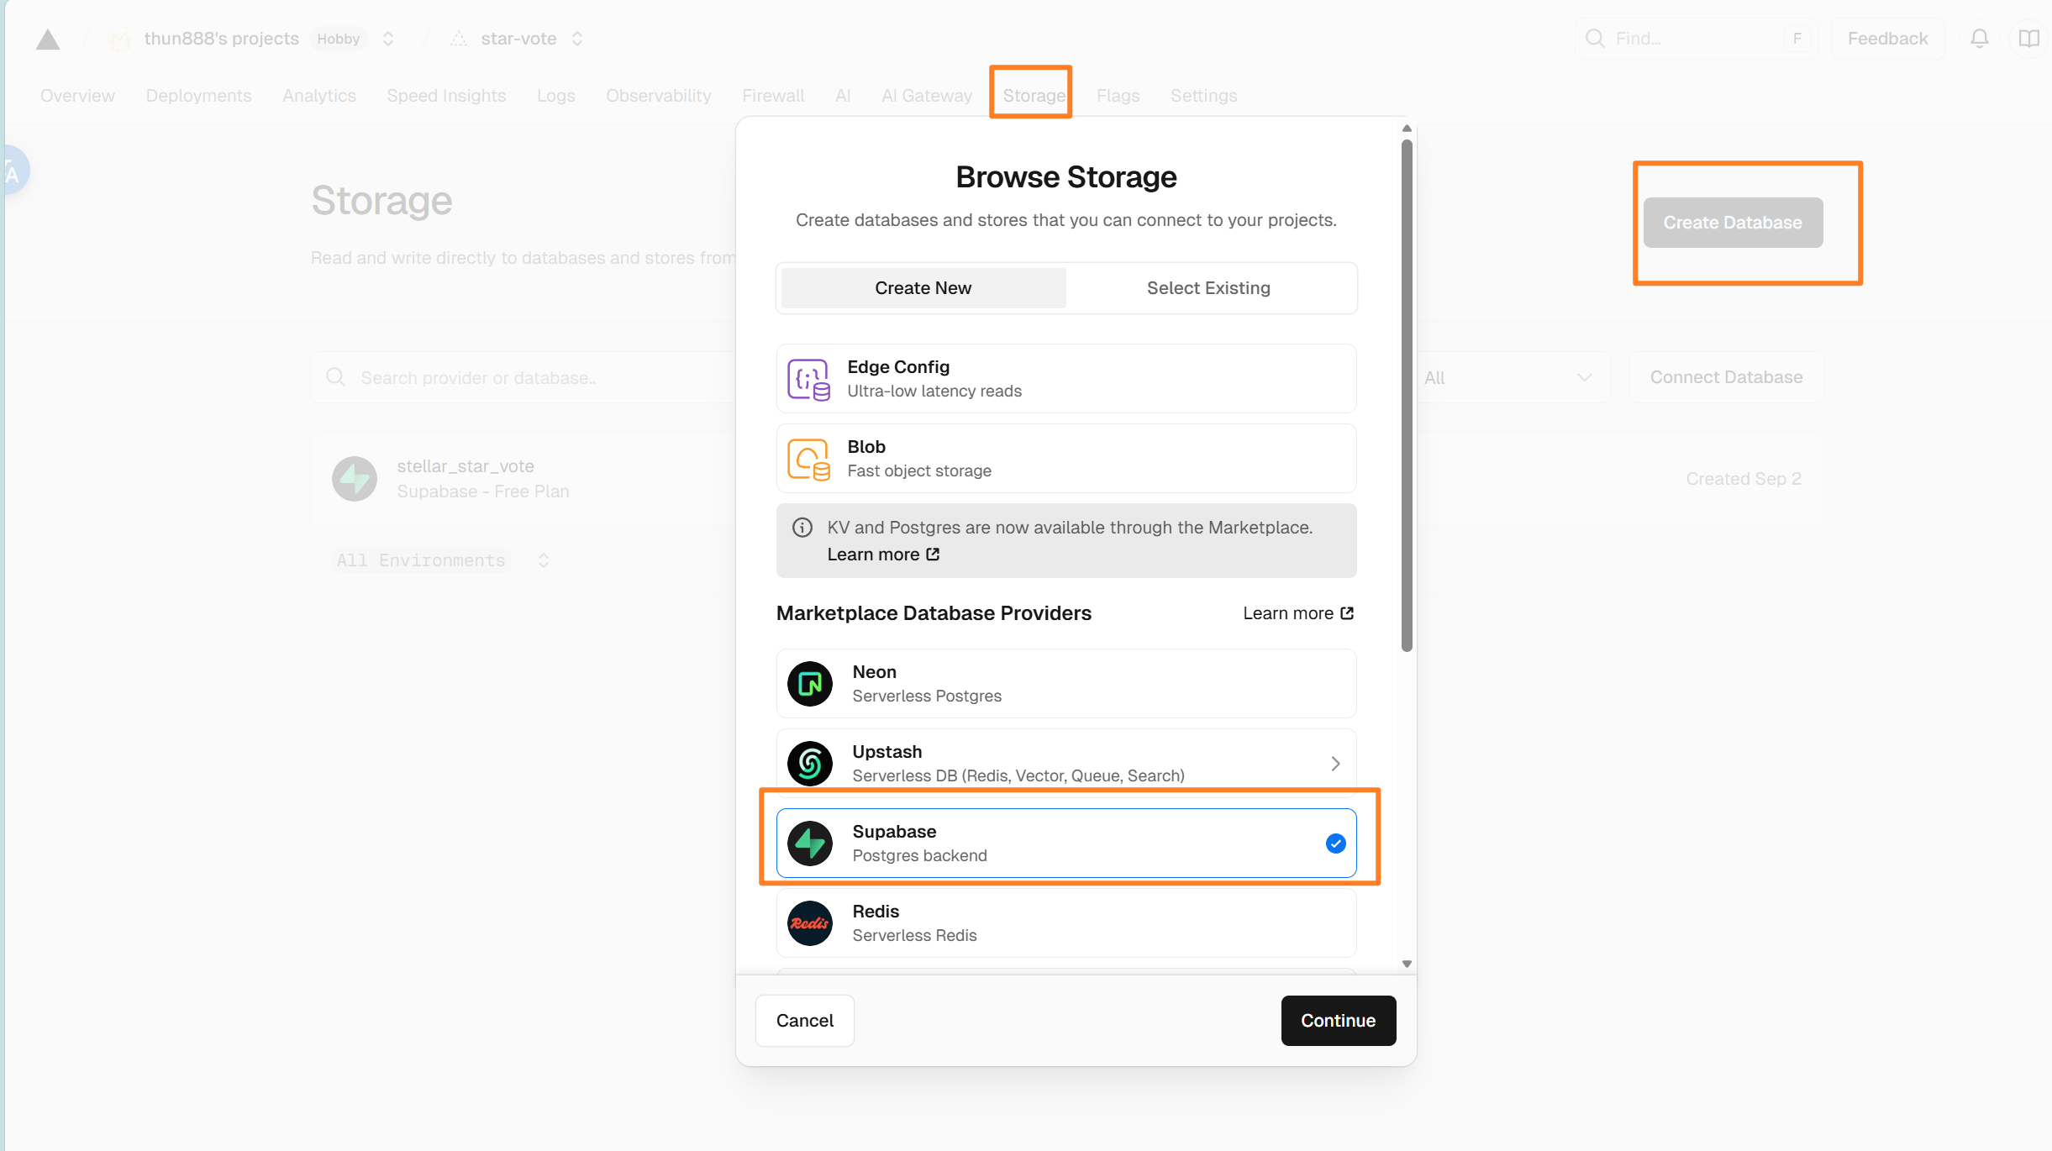
Task: Click the thun888's projects breadcrumb
Action: click(x=222, y=39)
